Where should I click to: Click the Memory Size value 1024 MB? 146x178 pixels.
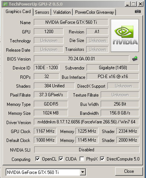point(51,113)
